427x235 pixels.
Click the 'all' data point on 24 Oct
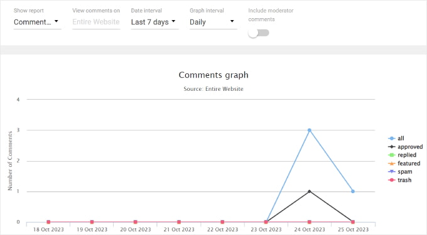[310, 130]
